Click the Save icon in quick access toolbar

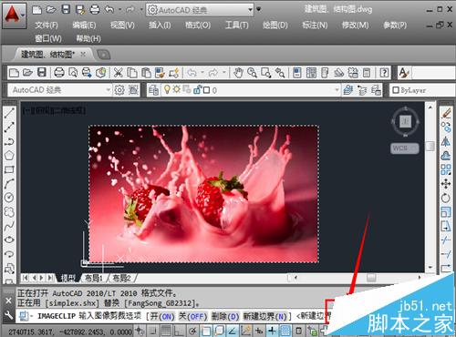click(x=66, y=10)
